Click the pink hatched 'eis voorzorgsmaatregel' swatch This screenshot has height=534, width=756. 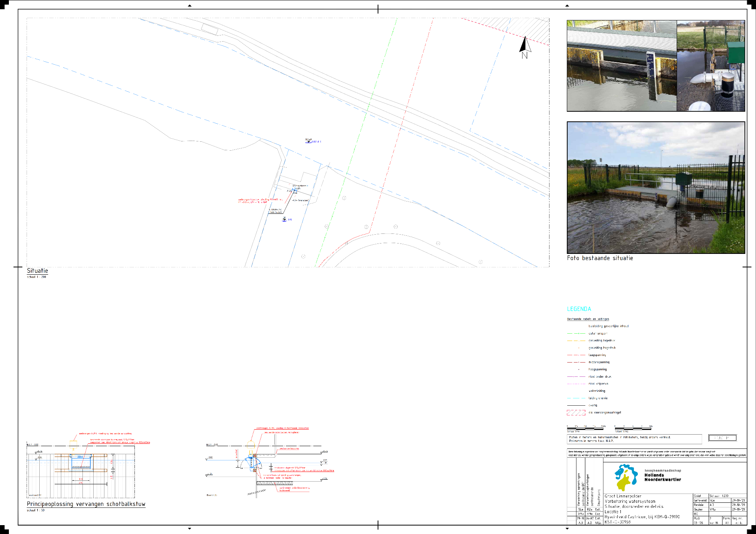(576, 413)
